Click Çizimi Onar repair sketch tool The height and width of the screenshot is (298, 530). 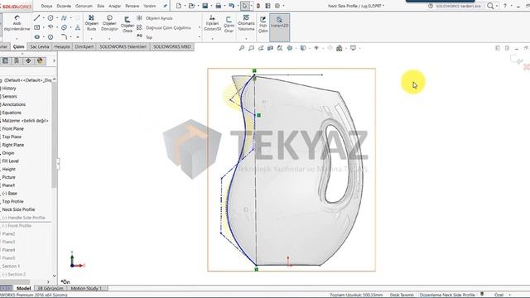(x=229, y=25)
